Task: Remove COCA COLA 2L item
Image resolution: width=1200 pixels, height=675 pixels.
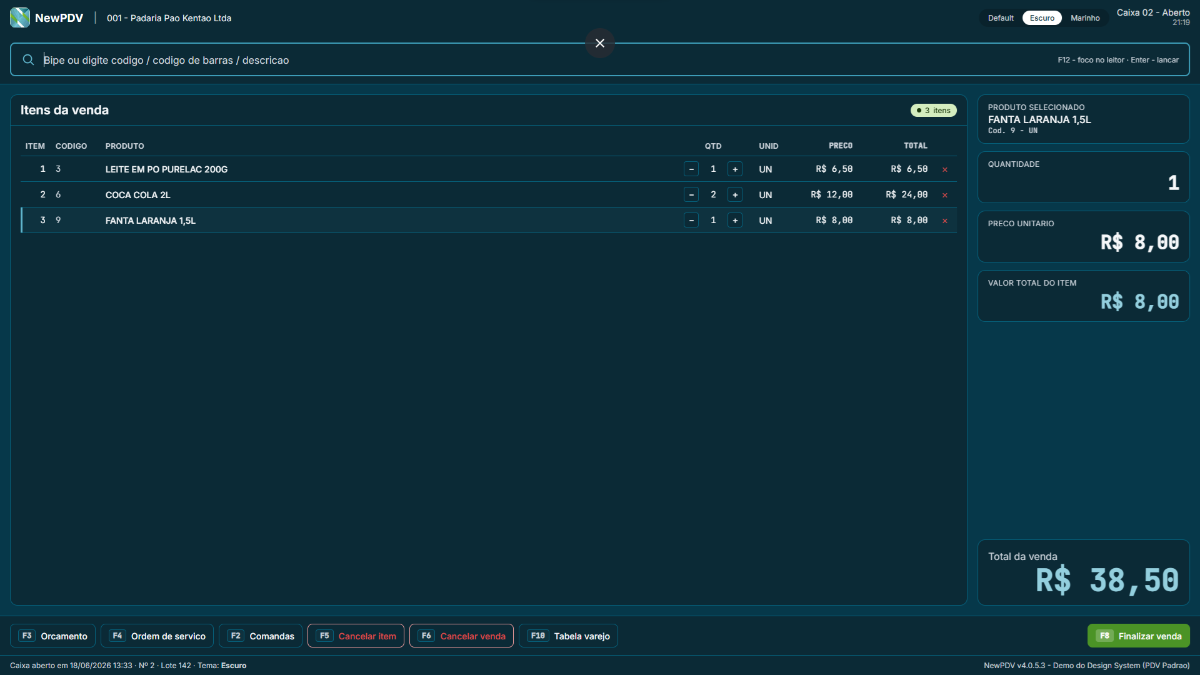Action: pyautogui.click(x=945, y=195)
